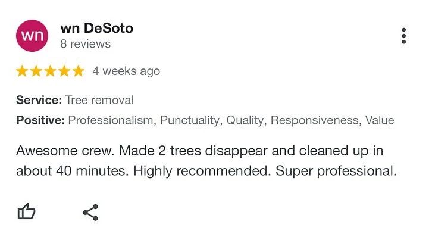Click the fourth gold rating star

pyautogui.click(x=64, y=71)
